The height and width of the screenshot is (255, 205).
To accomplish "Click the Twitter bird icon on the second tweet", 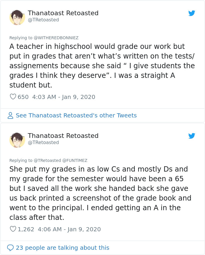I will 192,136.
